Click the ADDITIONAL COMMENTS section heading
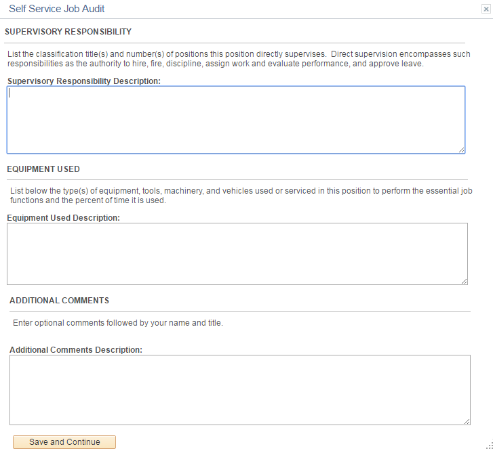The width and height of the screenshot is (493, 455). [x=59, y=301]
